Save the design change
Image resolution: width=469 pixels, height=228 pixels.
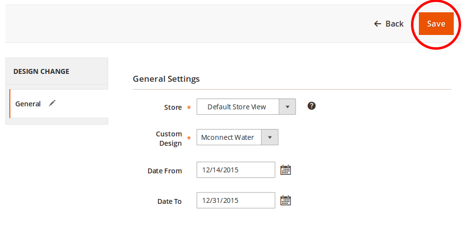[x=436, y=24]
